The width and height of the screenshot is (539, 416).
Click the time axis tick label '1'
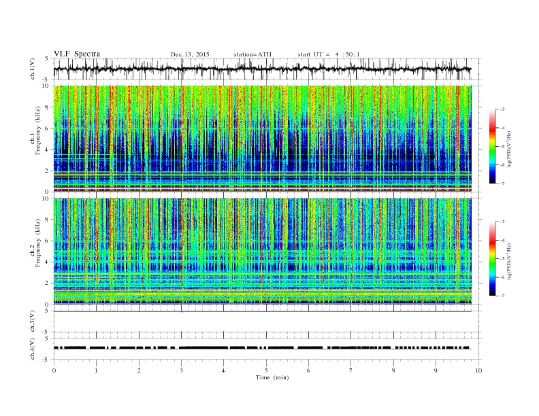pyautogui.click(x=96, y=370)
